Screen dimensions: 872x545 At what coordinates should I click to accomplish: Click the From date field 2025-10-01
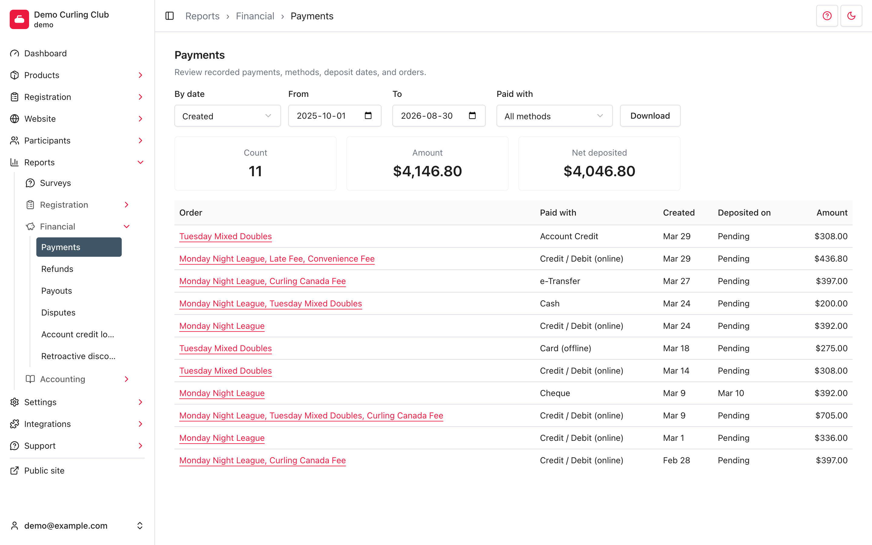click(334, 116)
